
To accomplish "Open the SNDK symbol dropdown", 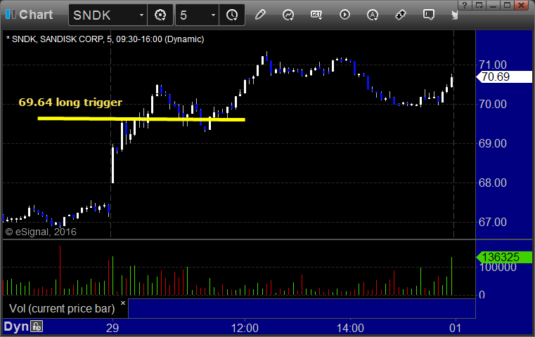I will click(x=141, y=15).
